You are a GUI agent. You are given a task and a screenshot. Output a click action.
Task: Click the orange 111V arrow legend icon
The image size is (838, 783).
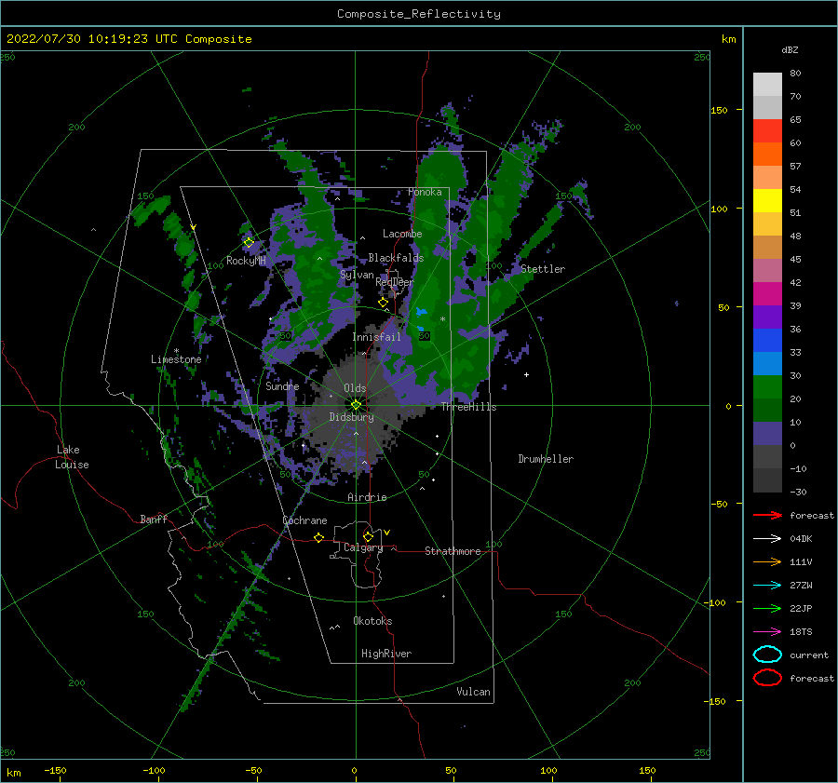point(767,561)
